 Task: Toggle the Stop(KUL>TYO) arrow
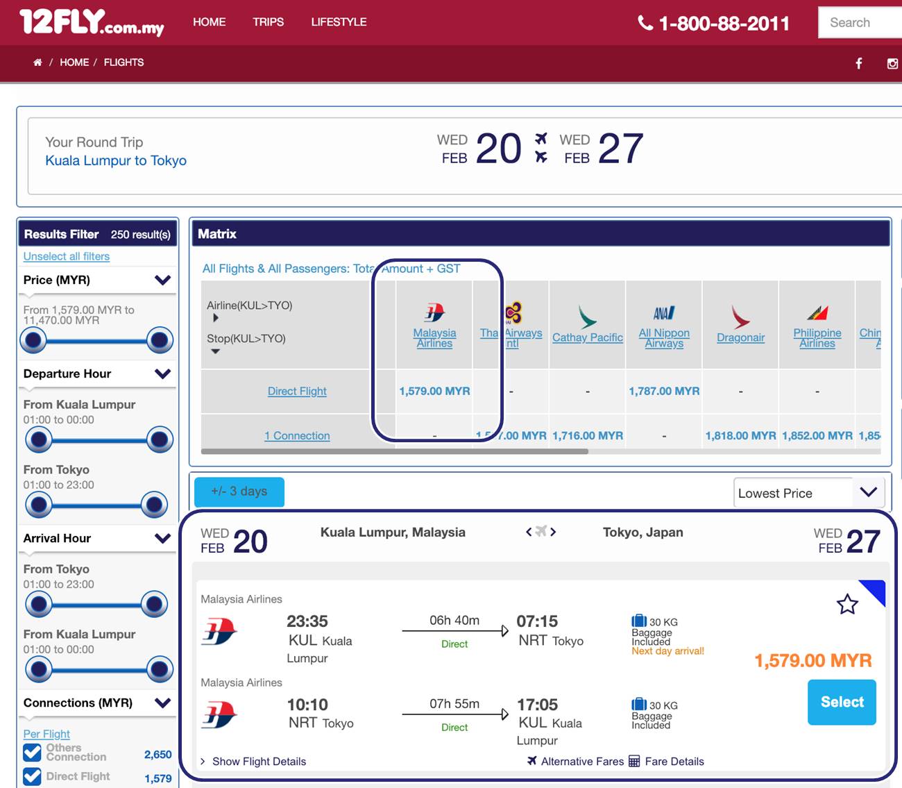pyautogui.click(x=216, y=351)
